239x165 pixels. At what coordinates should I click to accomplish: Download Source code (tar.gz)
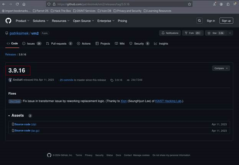point(22,131)
